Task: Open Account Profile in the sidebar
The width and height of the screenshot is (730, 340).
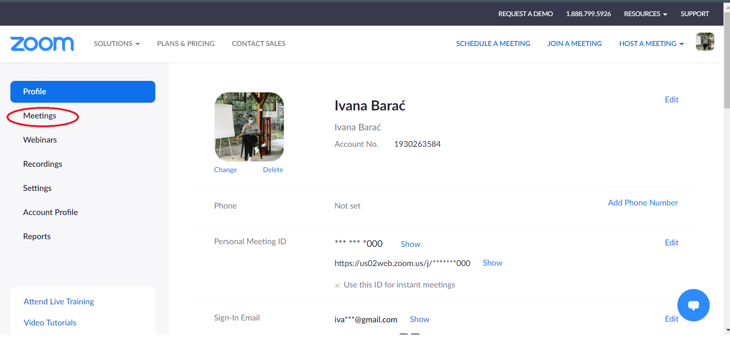Action: pos(50,212)
